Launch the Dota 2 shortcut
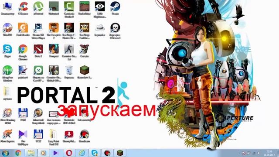Viewport: 279px width, 157px height. 38,49
